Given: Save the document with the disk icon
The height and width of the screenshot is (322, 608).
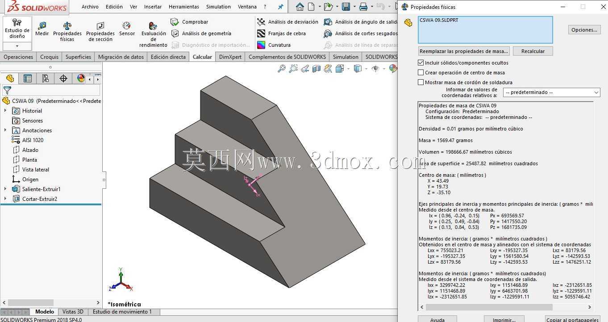Looking at the screenshot, I should pos(346,7).
